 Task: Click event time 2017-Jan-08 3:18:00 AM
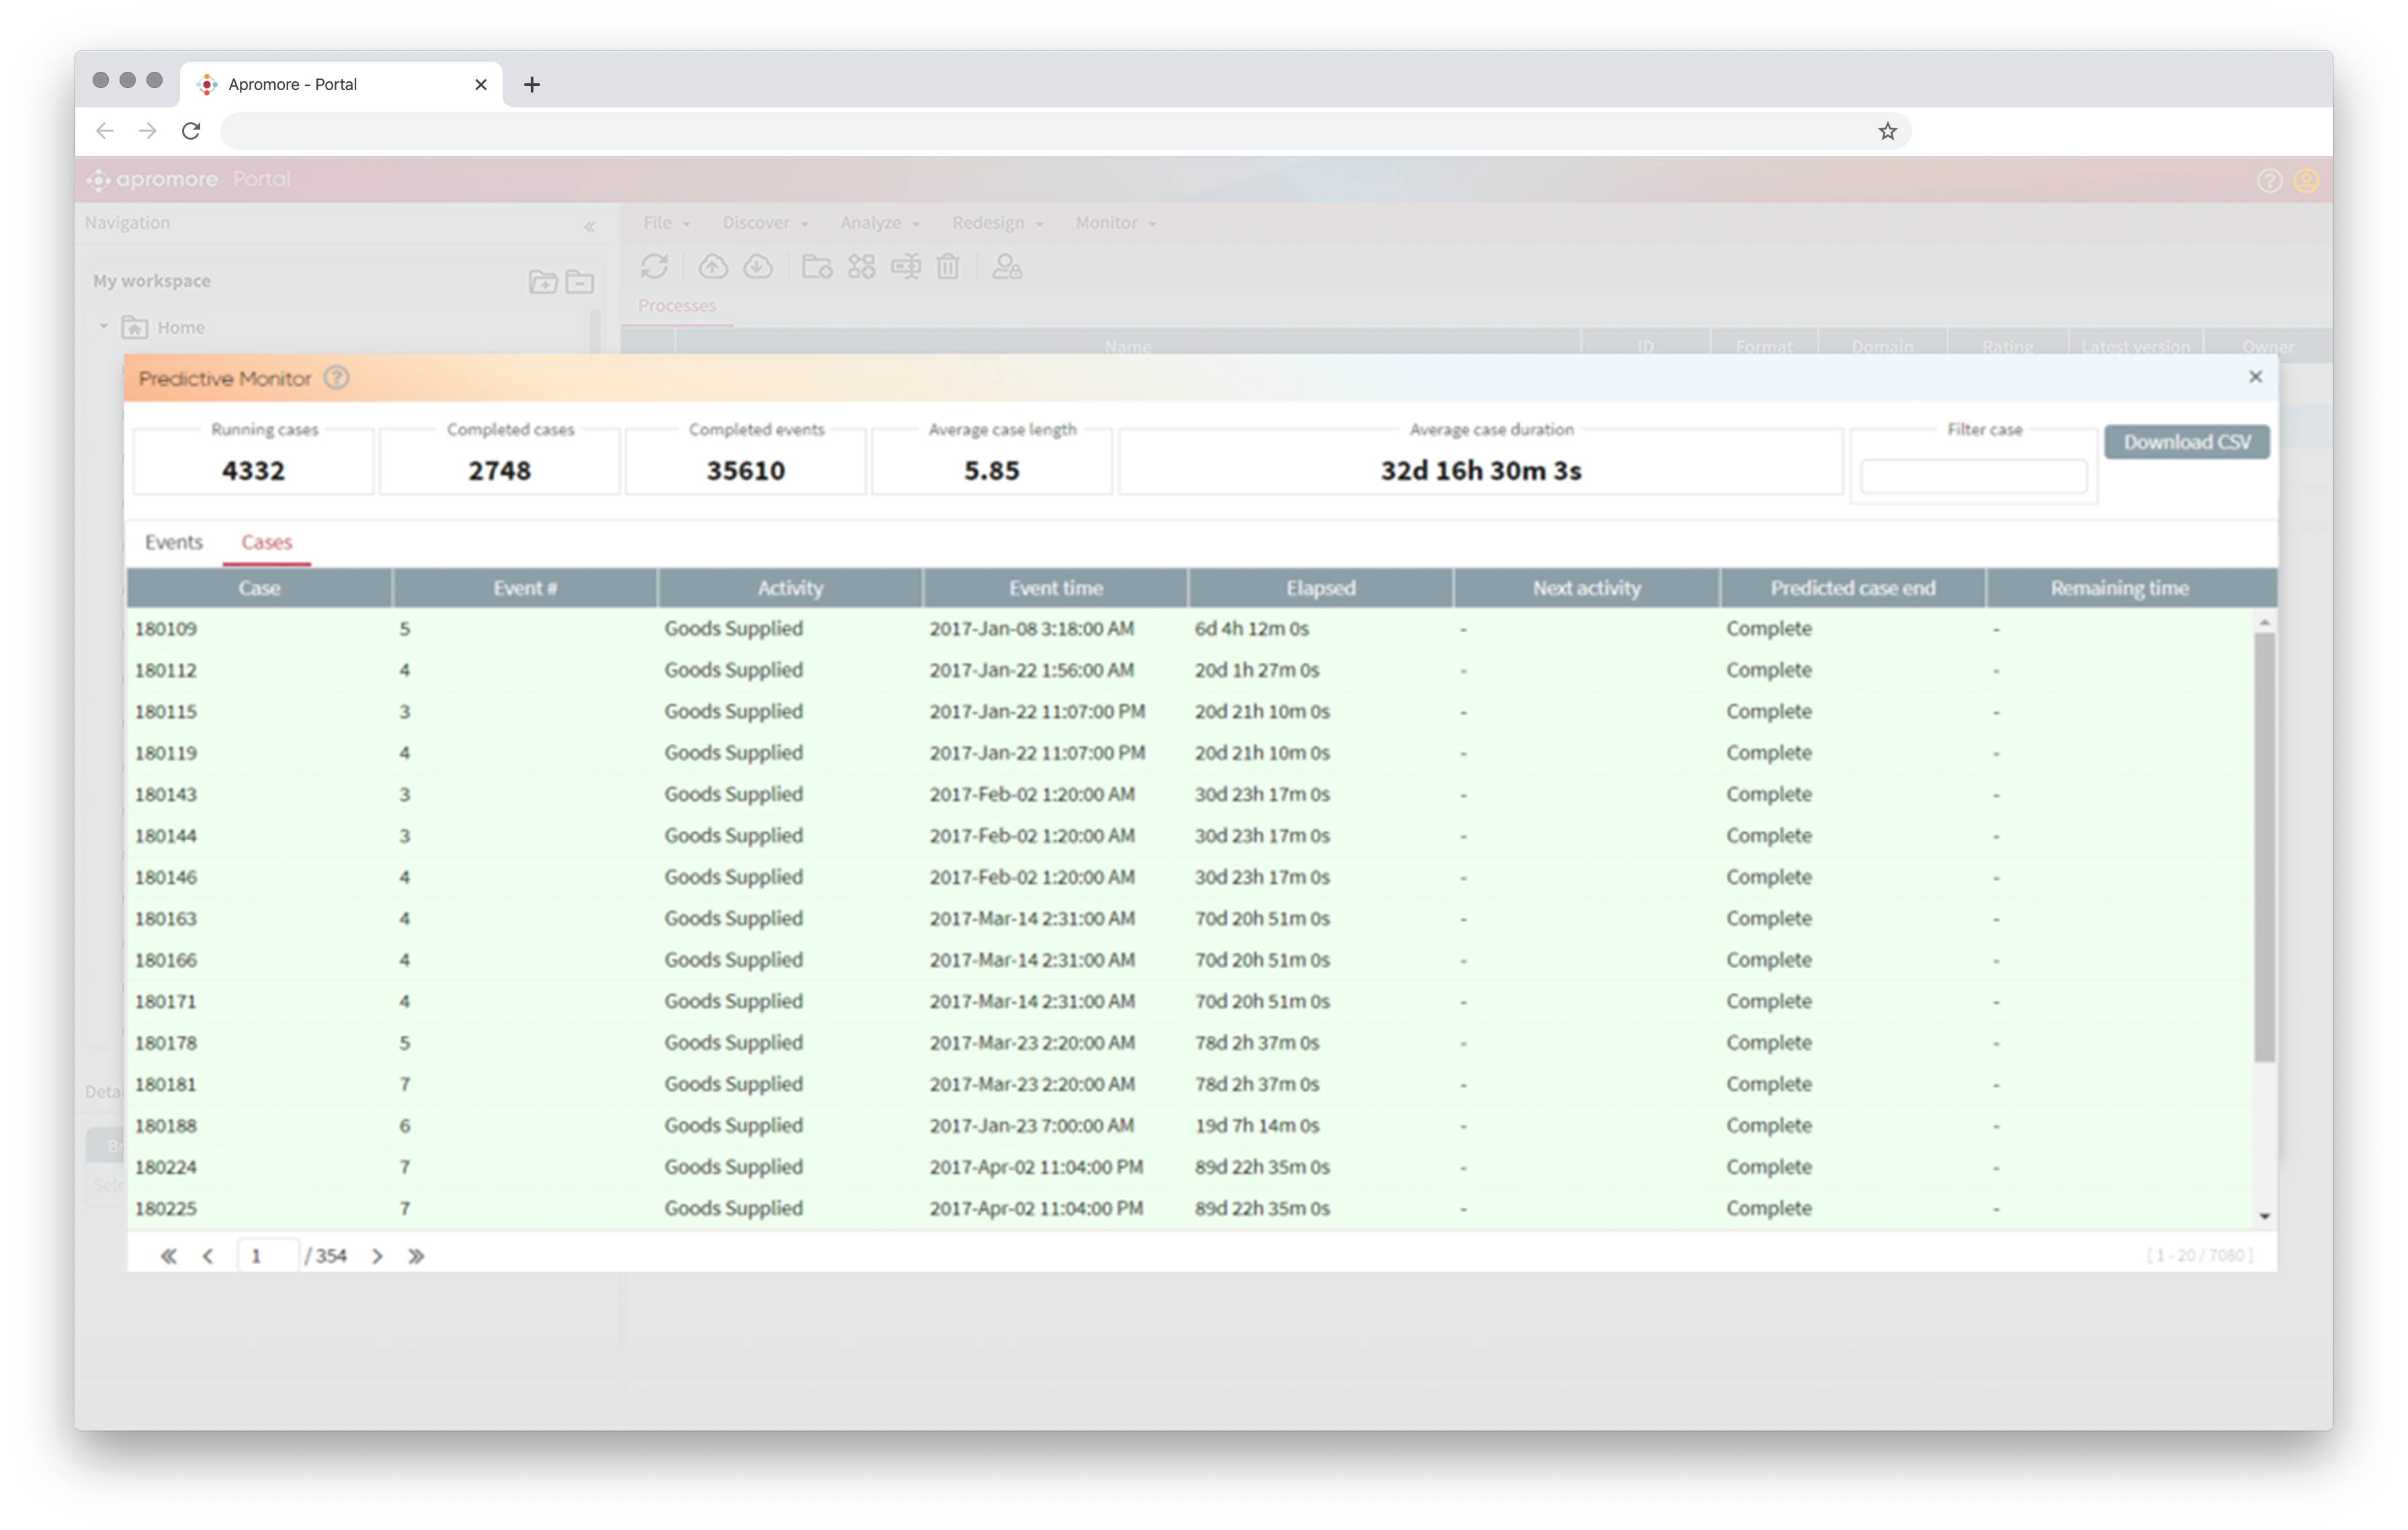point(1031,629)
